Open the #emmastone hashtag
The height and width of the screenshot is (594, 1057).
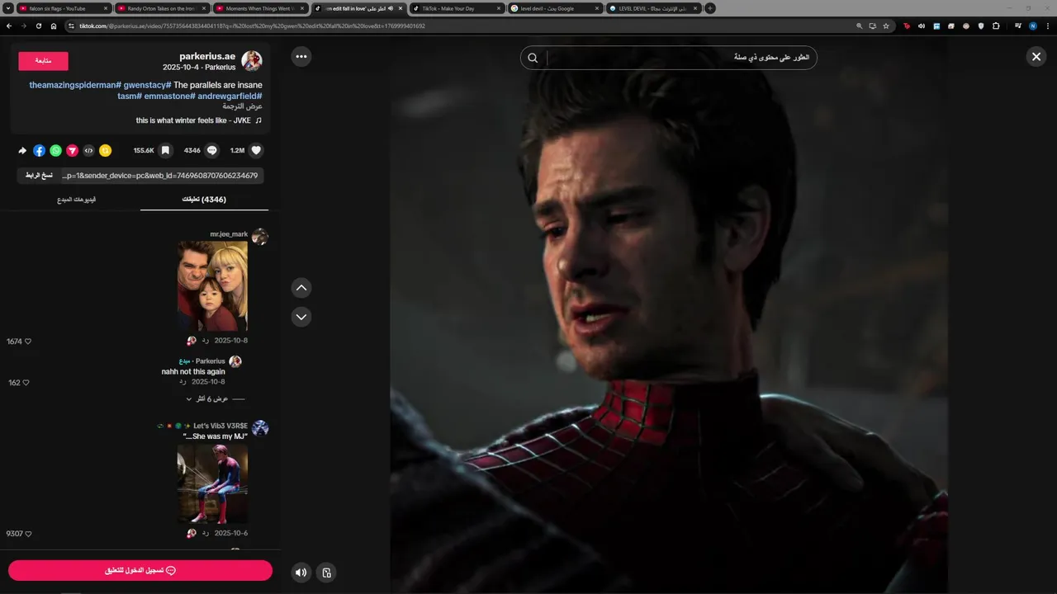click(169, 96)
